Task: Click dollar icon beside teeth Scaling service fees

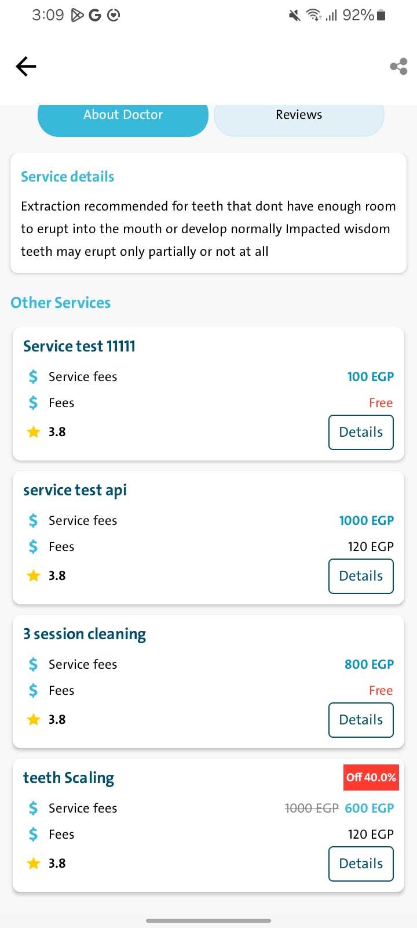Action: tap(34, 808)
